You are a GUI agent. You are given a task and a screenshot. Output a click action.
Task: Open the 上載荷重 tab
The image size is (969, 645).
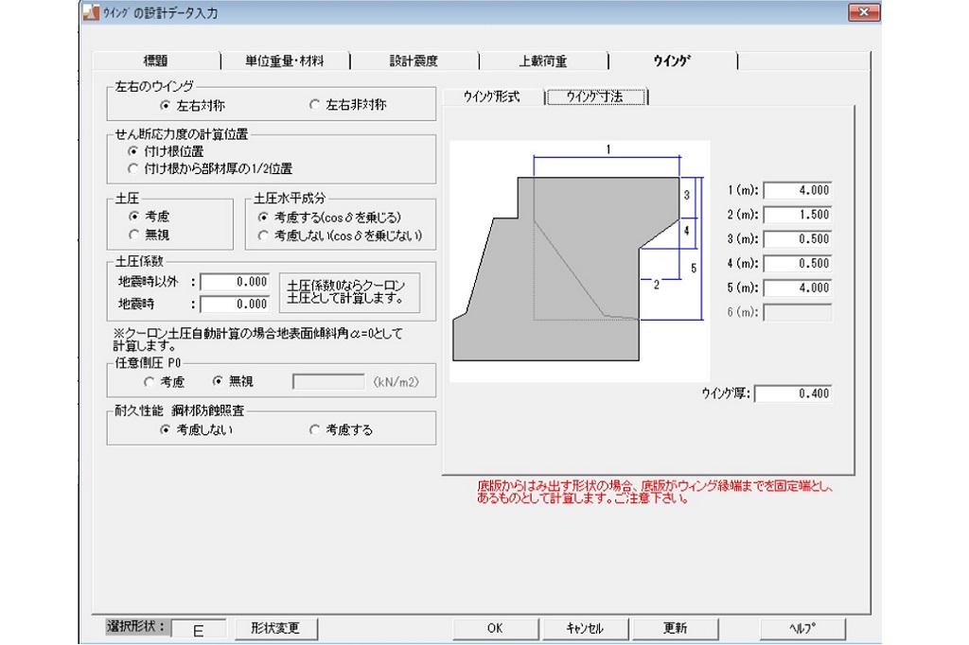[x=543, y=61]
